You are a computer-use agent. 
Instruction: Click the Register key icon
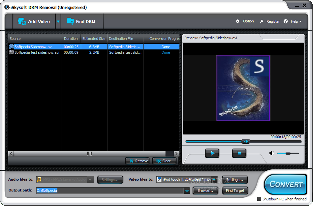(261, 21)
